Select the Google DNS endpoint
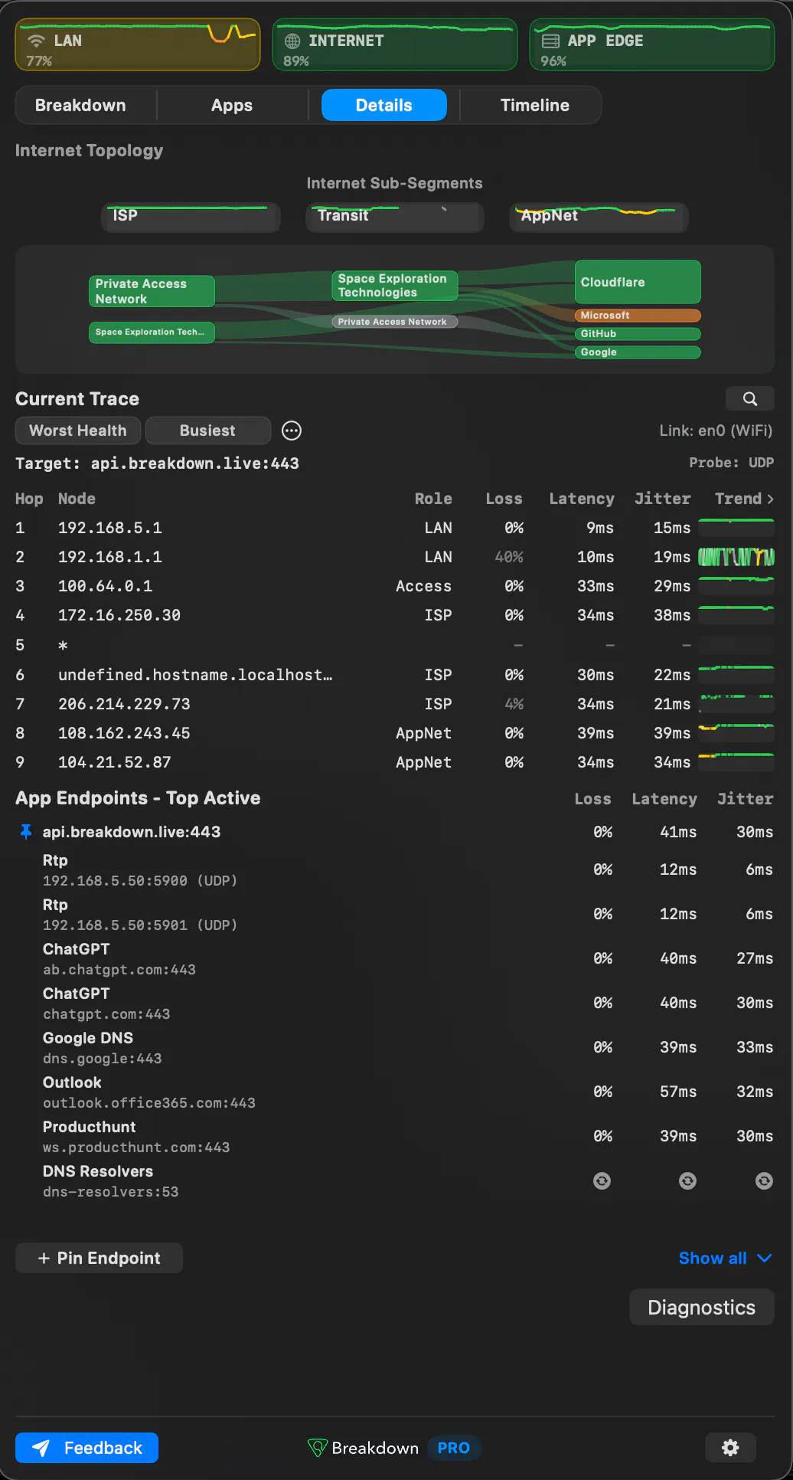 pyautogui.click(x=394, y=1048)
